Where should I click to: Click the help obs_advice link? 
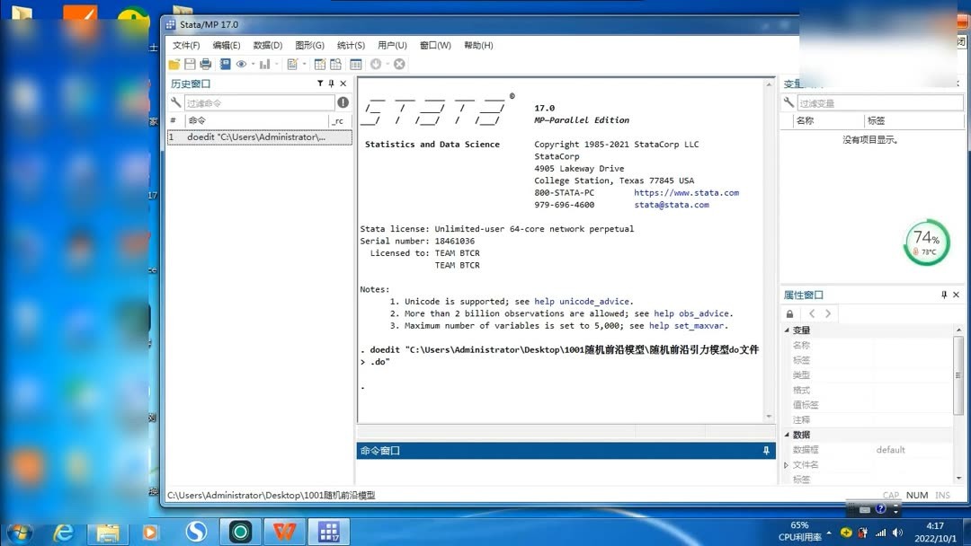click(691, 313)
